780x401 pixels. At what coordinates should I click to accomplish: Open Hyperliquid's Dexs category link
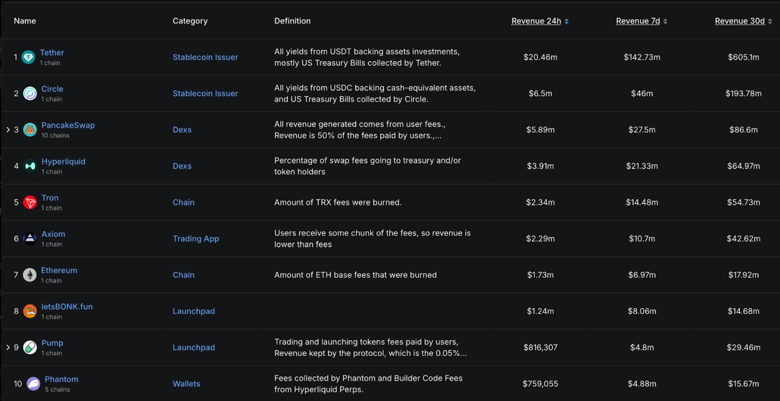182,166
